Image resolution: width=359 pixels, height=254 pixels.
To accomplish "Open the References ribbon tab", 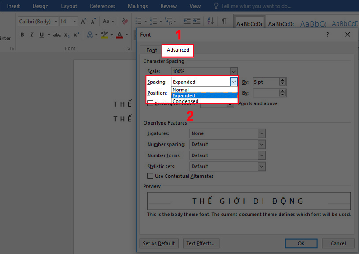I will click(102, 6).
